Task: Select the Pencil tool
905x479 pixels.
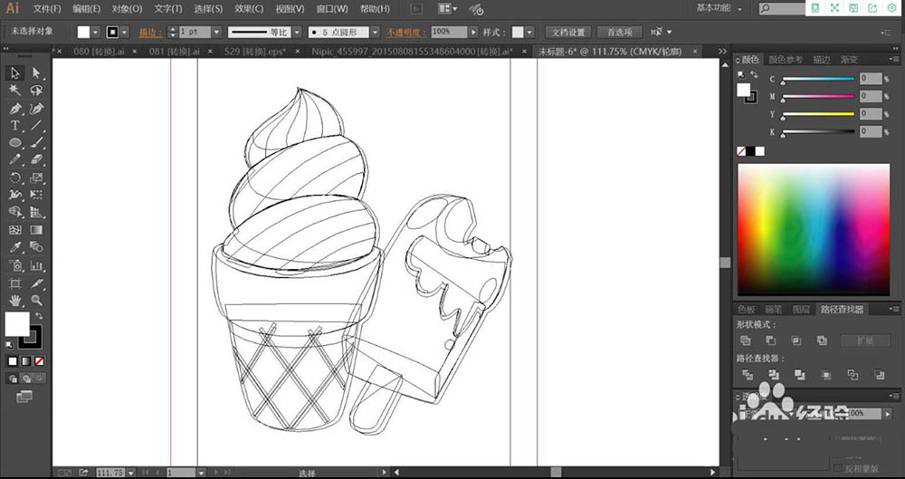Action: pos(15,160)
